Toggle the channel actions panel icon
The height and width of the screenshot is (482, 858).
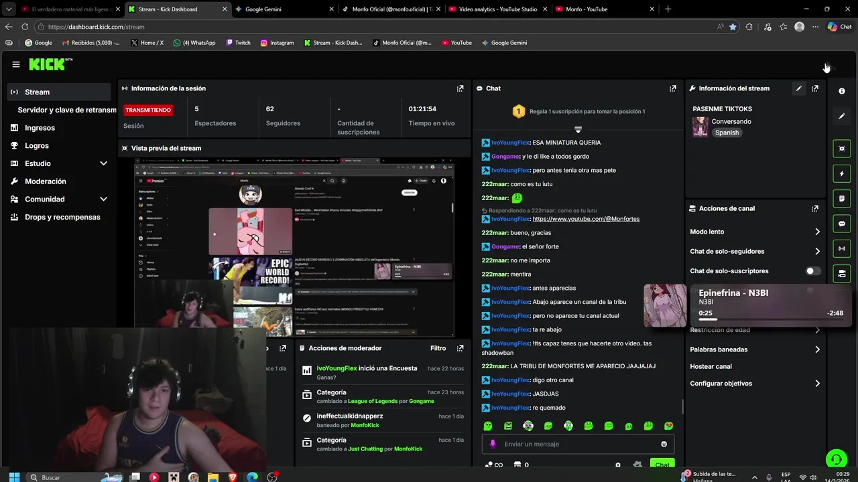[x=842, y=273]
